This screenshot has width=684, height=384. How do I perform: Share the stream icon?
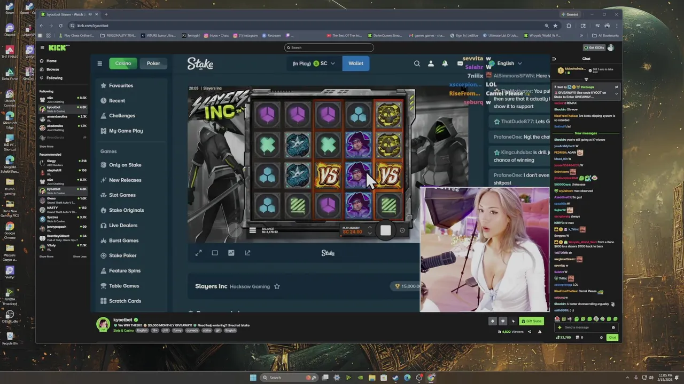530,332
